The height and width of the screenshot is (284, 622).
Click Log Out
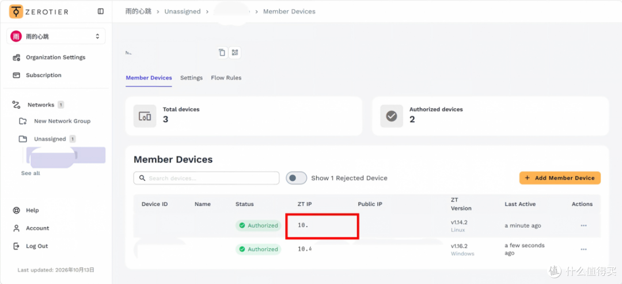(x=37, y=246)
